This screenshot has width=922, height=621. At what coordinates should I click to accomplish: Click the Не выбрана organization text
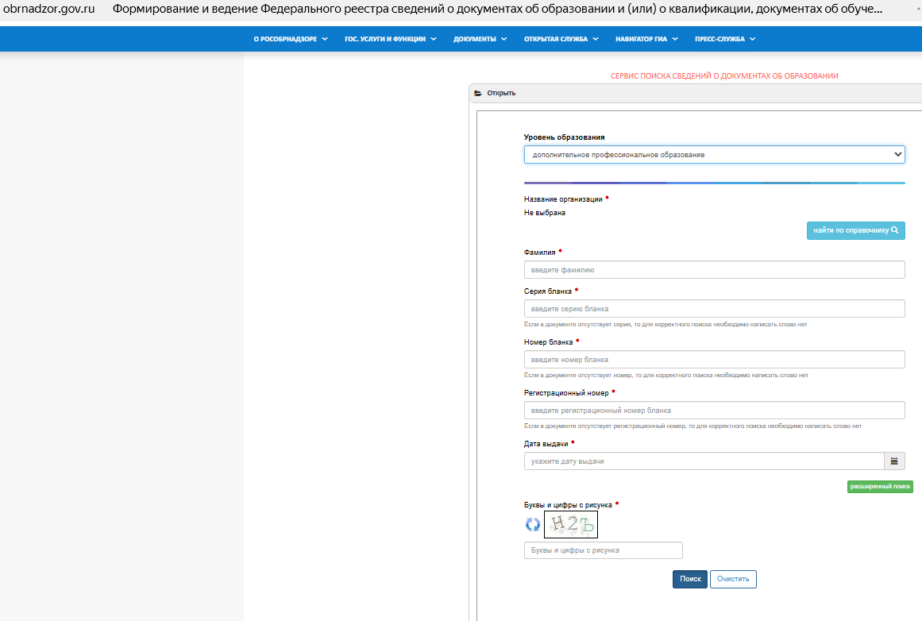(545, 213)
